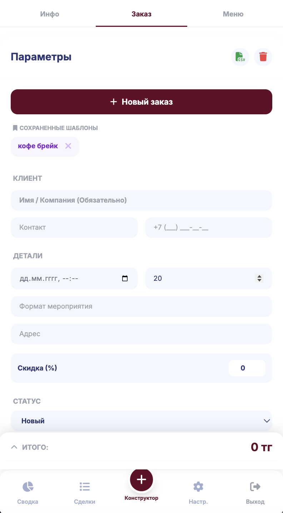Screen dimensions: 283x513
Task: Remove the кофе брейк template
Action: [68, 146]
